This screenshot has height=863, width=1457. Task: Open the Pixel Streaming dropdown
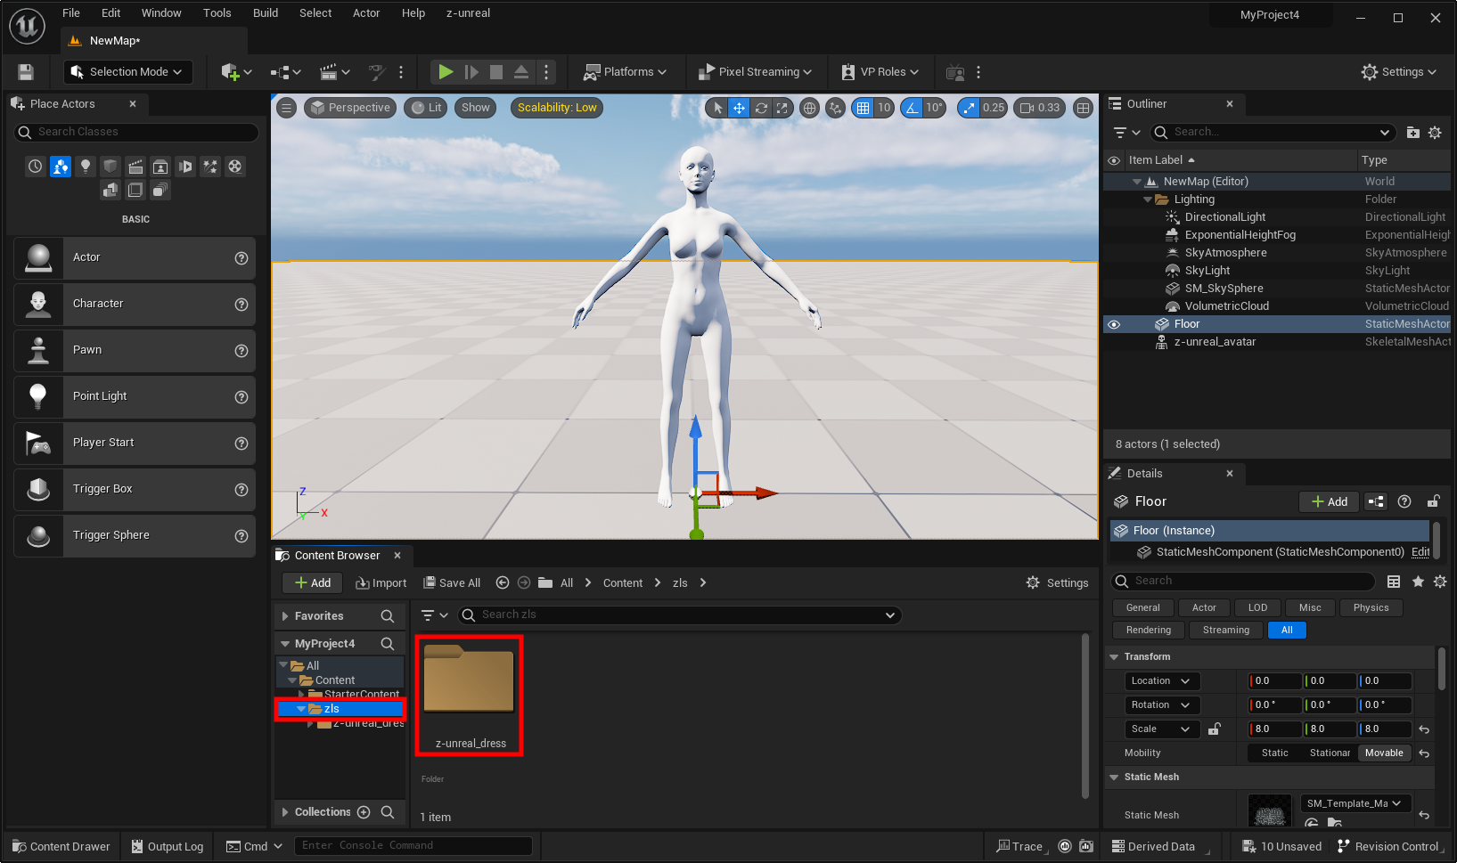pyautogui.click(x=755, y=72)
